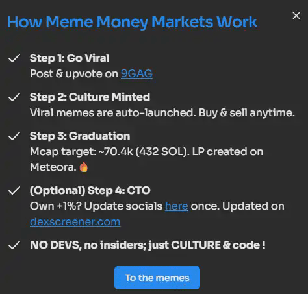Open the dexscreener.com link
This screenshot has width=308, height=294.
coord(75,222)
